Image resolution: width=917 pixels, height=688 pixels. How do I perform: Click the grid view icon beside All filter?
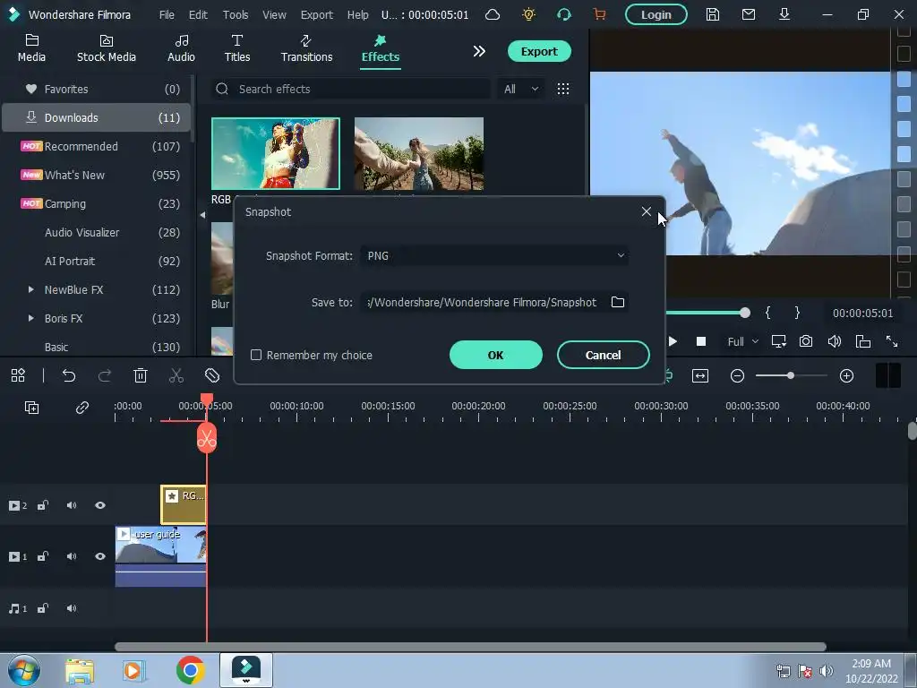[563, 89]
